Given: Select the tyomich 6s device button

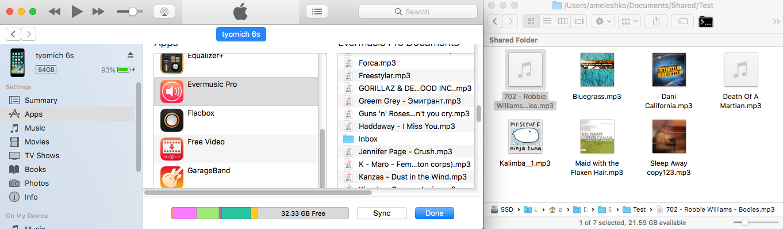Looking at the screenshot, I should point(241,34).
